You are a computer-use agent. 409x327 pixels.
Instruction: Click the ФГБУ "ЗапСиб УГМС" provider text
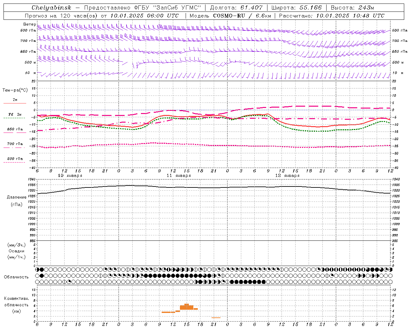pyautogui.click(x=168, y=8)
